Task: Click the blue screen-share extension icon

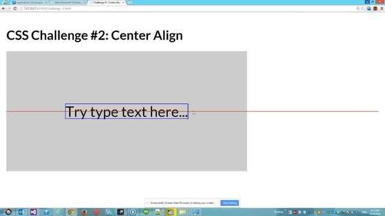Action: pos(369,8)
